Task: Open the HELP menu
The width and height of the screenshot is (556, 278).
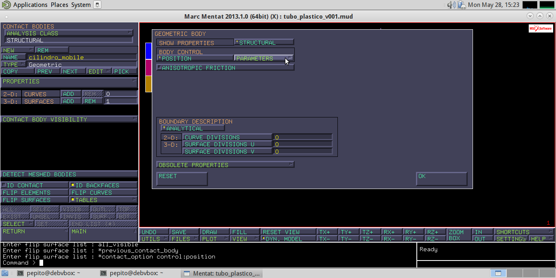Action: 541,239
